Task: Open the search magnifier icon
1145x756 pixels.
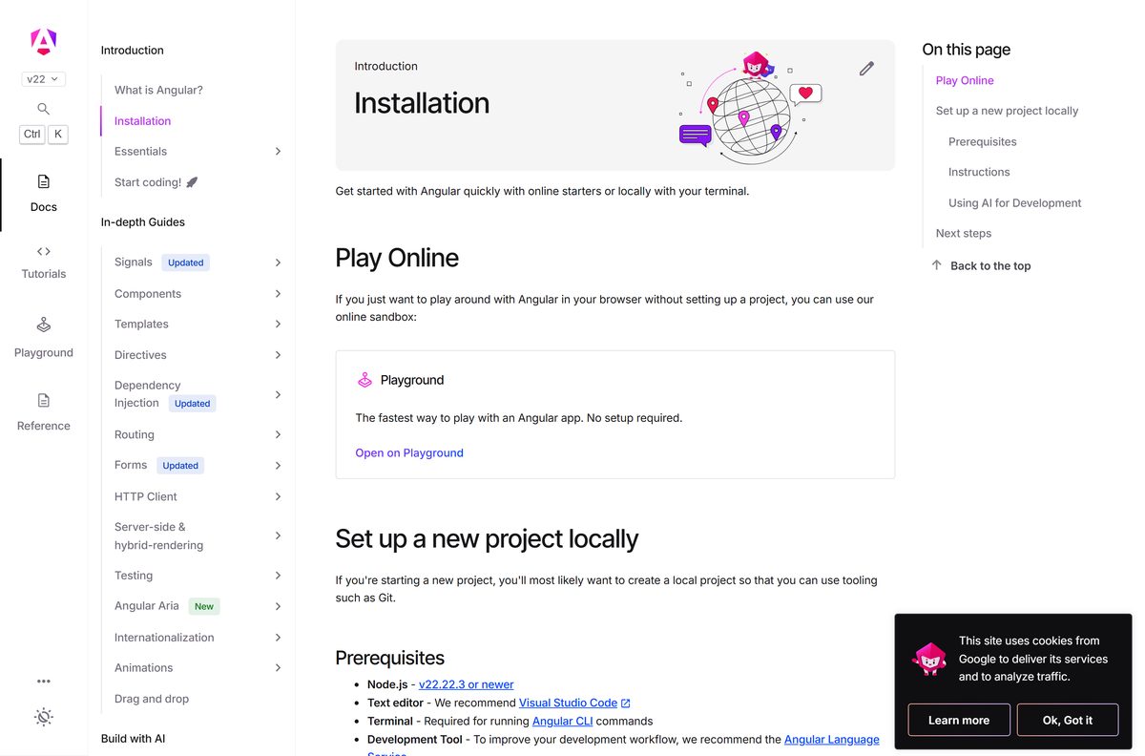Action: 43,109
